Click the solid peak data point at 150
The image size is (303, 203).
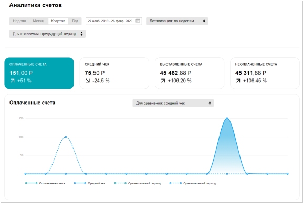[x=227, y=118]
